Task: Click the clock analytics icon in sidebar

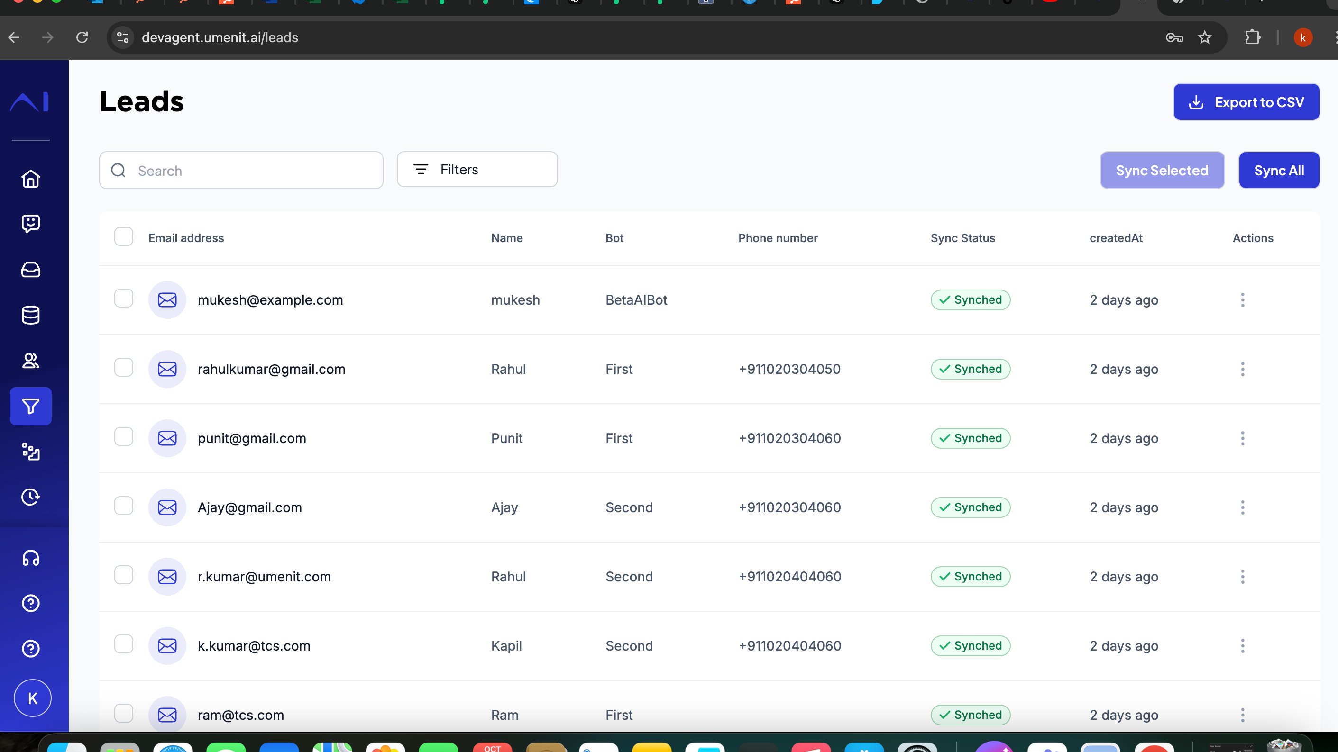Action: [x=31, y=497]
